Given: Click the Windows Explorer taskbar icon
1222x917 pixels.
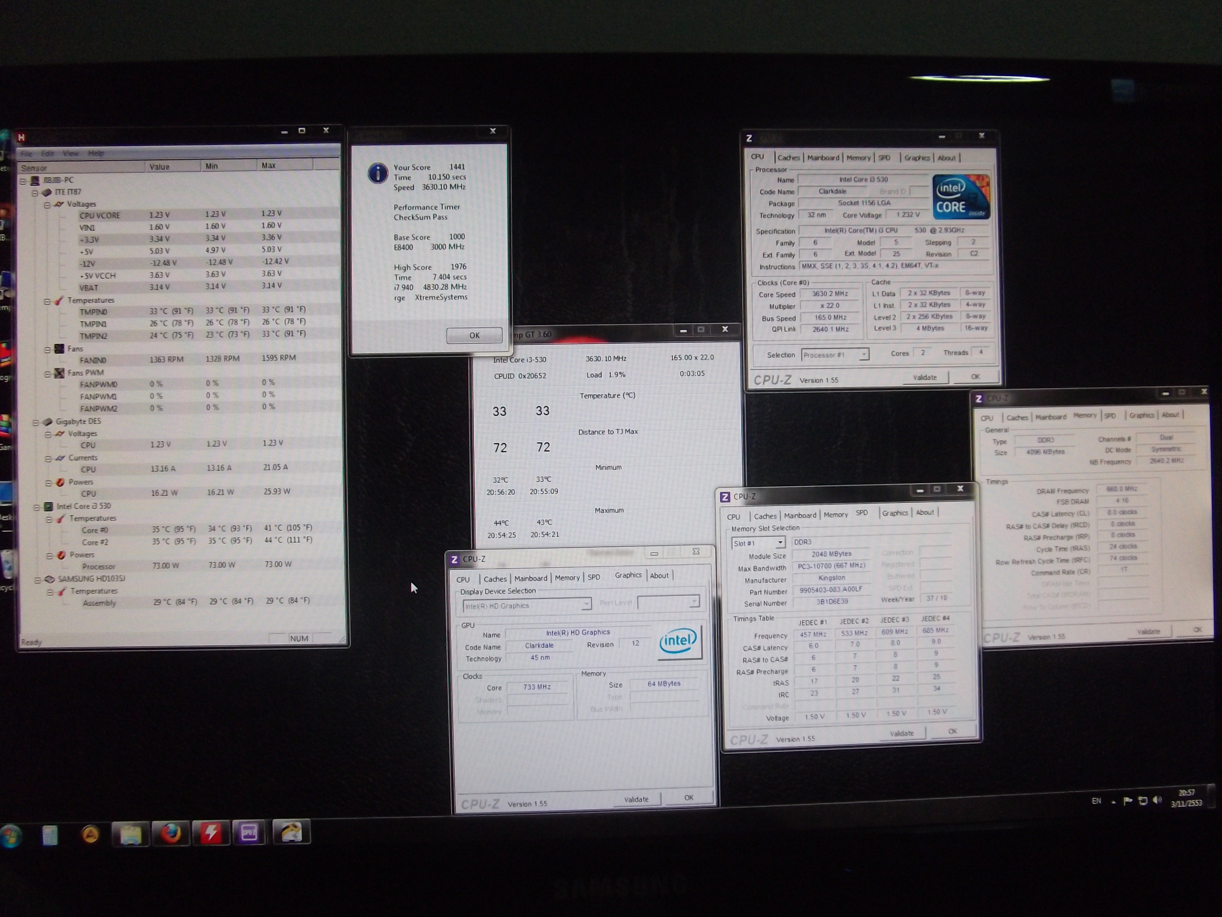Looking at the screenshot, I should point(130,835).
